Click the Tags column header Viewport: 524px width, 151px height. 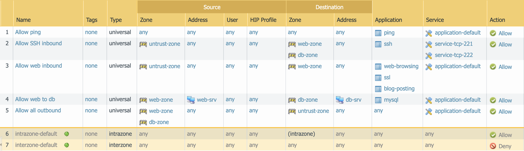point(92,20)
